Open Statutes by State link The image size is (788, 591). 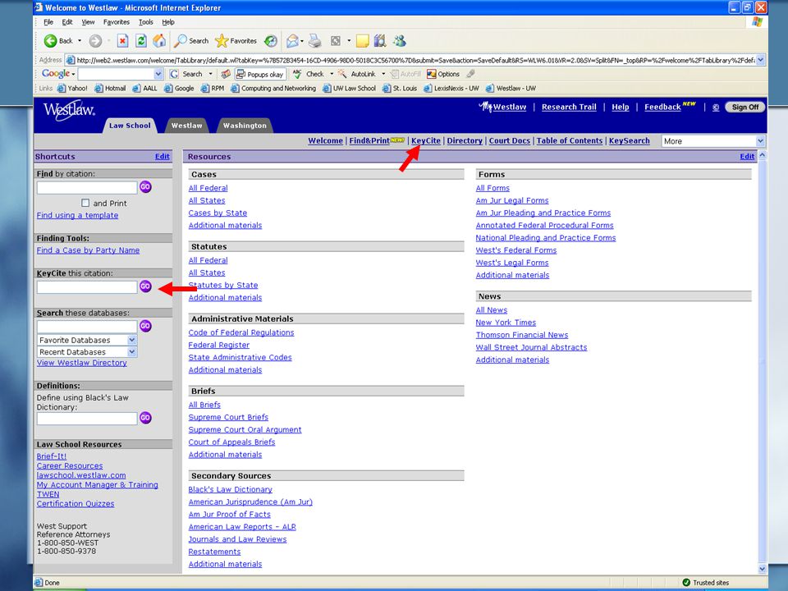(x=223, y=285)
